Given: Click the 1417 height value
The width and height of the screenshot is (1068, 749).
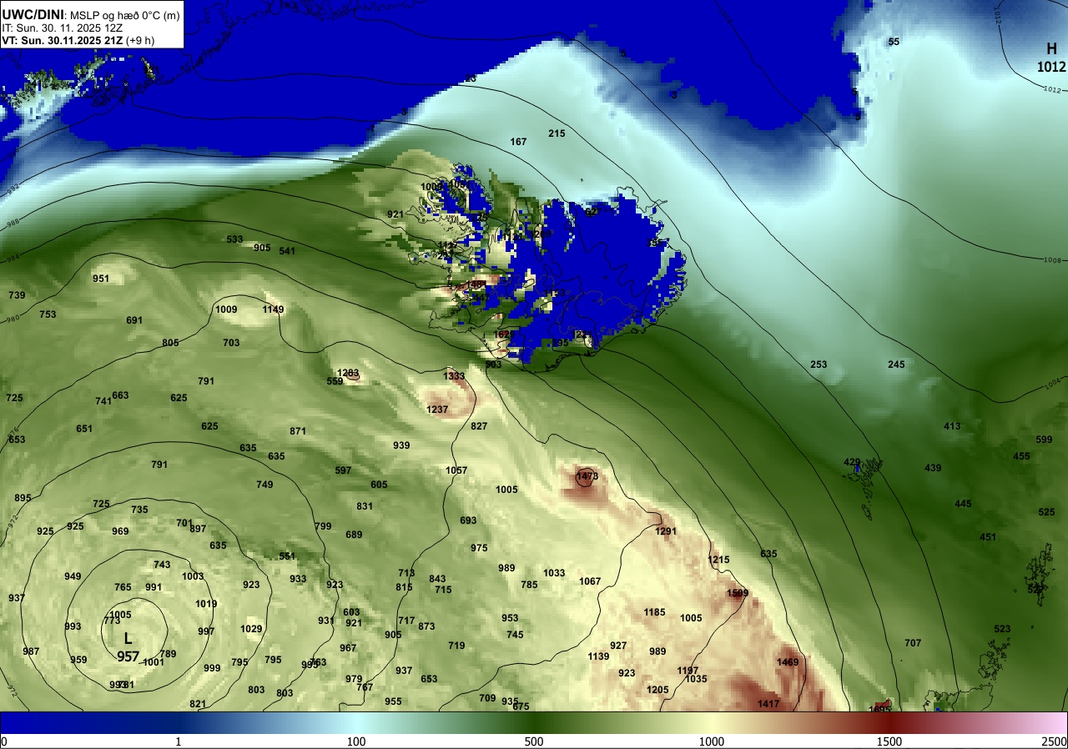Looking at the screenshot, I should (768, 704).
